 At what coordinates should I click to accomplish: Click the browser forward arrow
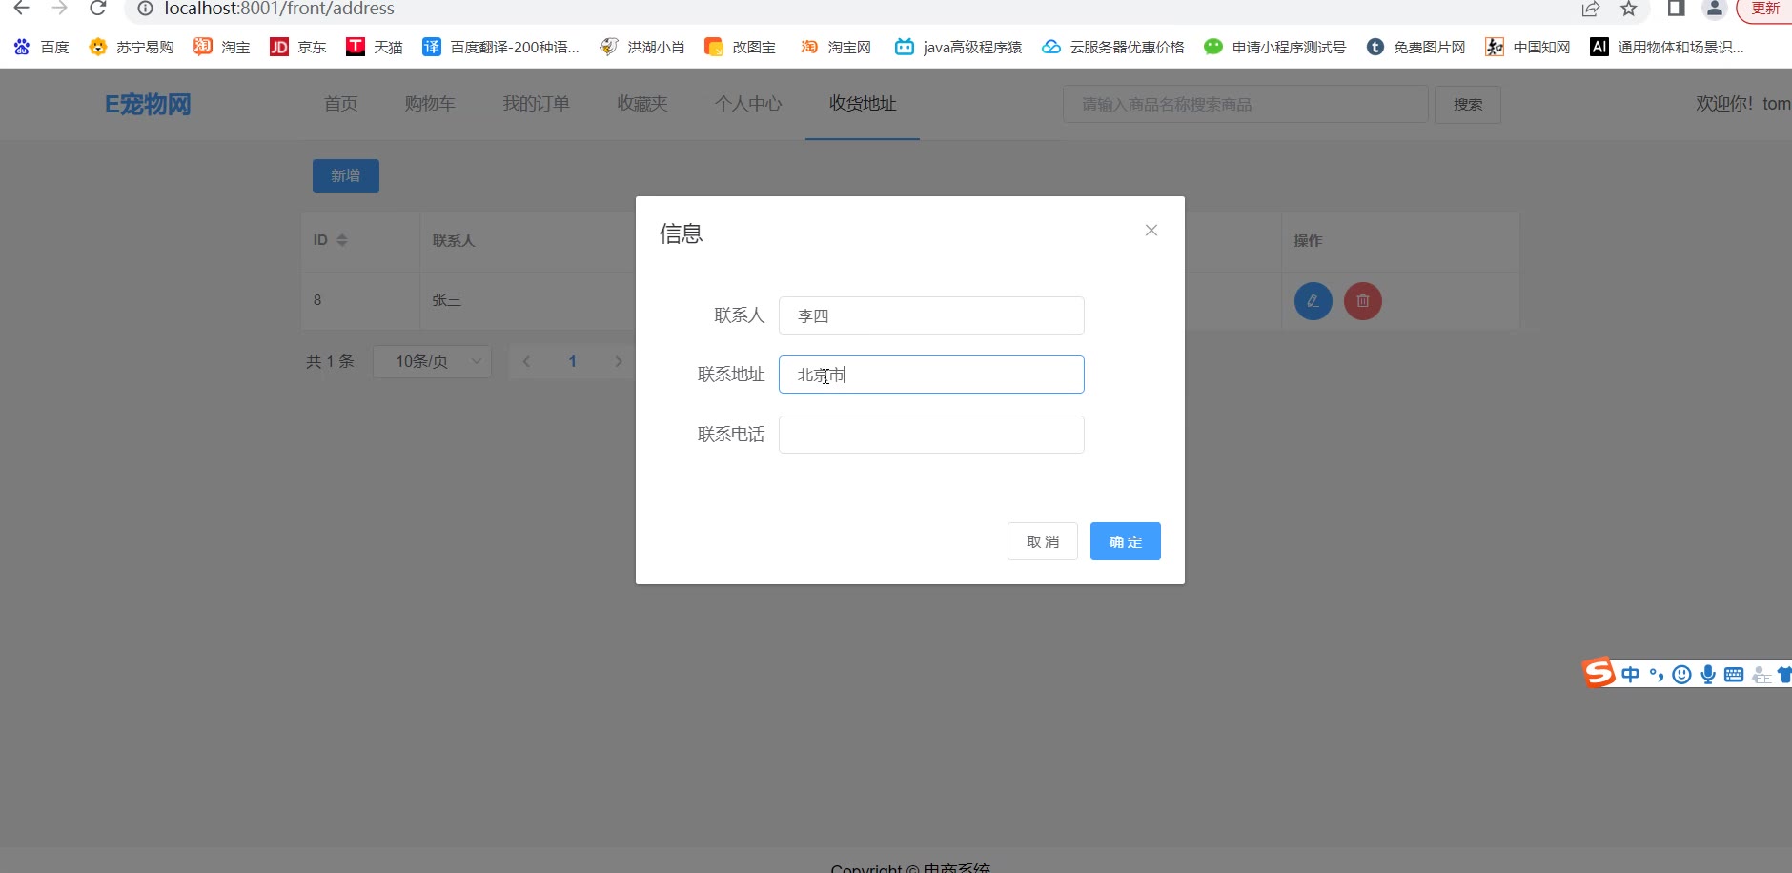coord(59,9)
